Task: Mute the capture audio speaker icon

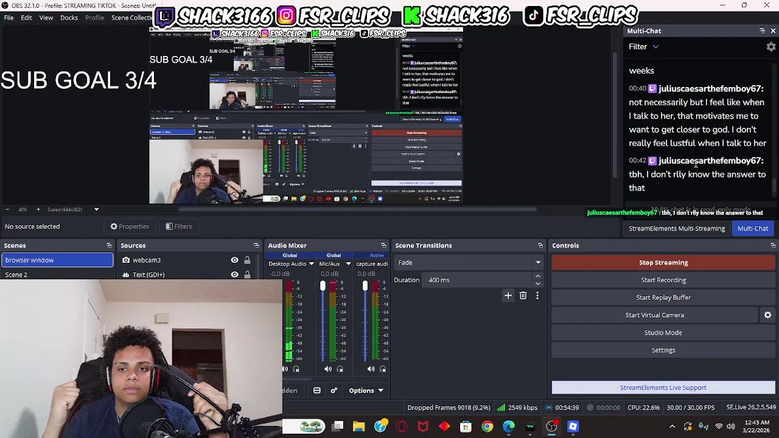Action: (371, 369)
